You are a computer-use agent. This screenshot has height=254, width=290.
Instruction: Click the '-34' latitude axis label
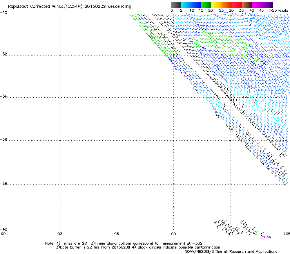(x=4, y=96)
